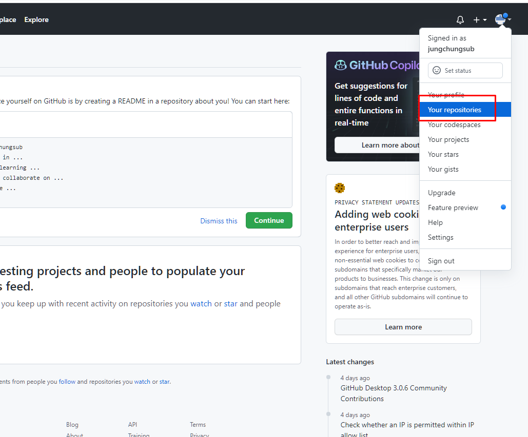
Task: Click the Learn more button under privacy update
Action: (403, 327)
